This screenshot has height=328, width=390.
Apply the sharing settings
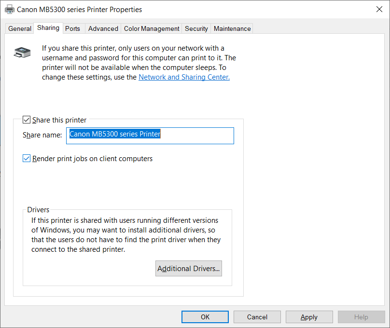[x=309, y=317]
